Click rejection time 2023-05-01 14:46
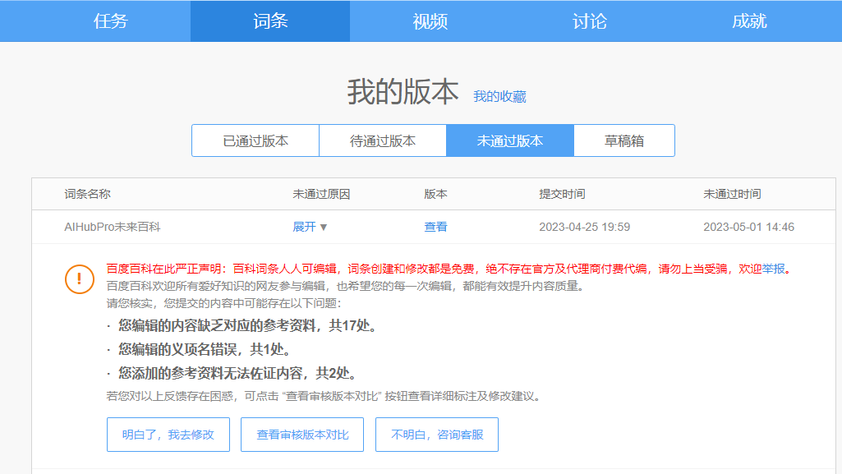 click(748, 227)
